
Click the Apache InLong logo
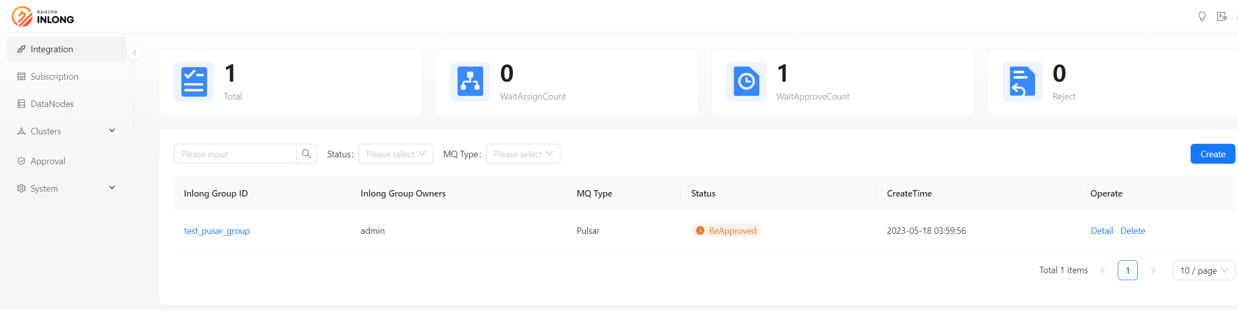click(43, 16)
